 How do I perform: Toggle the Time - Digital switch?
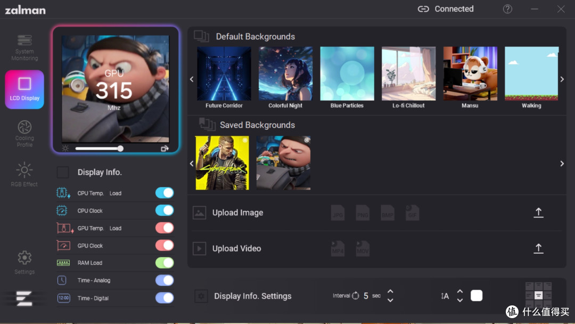tap(165, 298)
